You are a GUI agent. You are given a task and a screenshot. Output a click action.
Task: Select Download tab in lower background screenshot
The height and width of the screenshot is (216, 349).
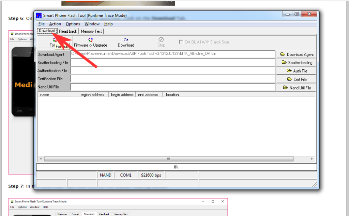(89, 214)
